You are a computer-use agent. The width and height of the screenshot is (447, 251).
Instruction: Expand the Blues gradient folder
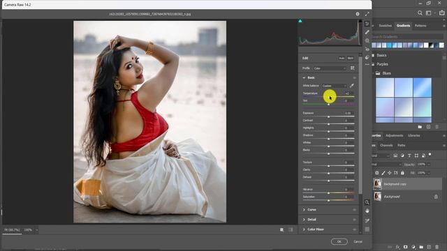373,73
